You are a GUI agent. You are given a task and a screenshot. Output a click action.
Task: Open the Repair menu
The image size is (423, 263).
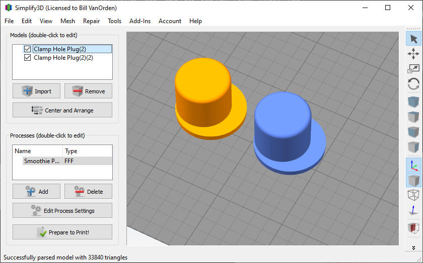(x=91, y=21)
